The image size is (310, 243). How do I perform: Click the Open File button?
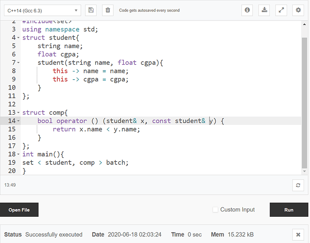(19, 210)
